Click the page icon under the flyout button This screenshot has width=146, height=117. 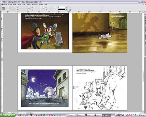tap(70, 10)
